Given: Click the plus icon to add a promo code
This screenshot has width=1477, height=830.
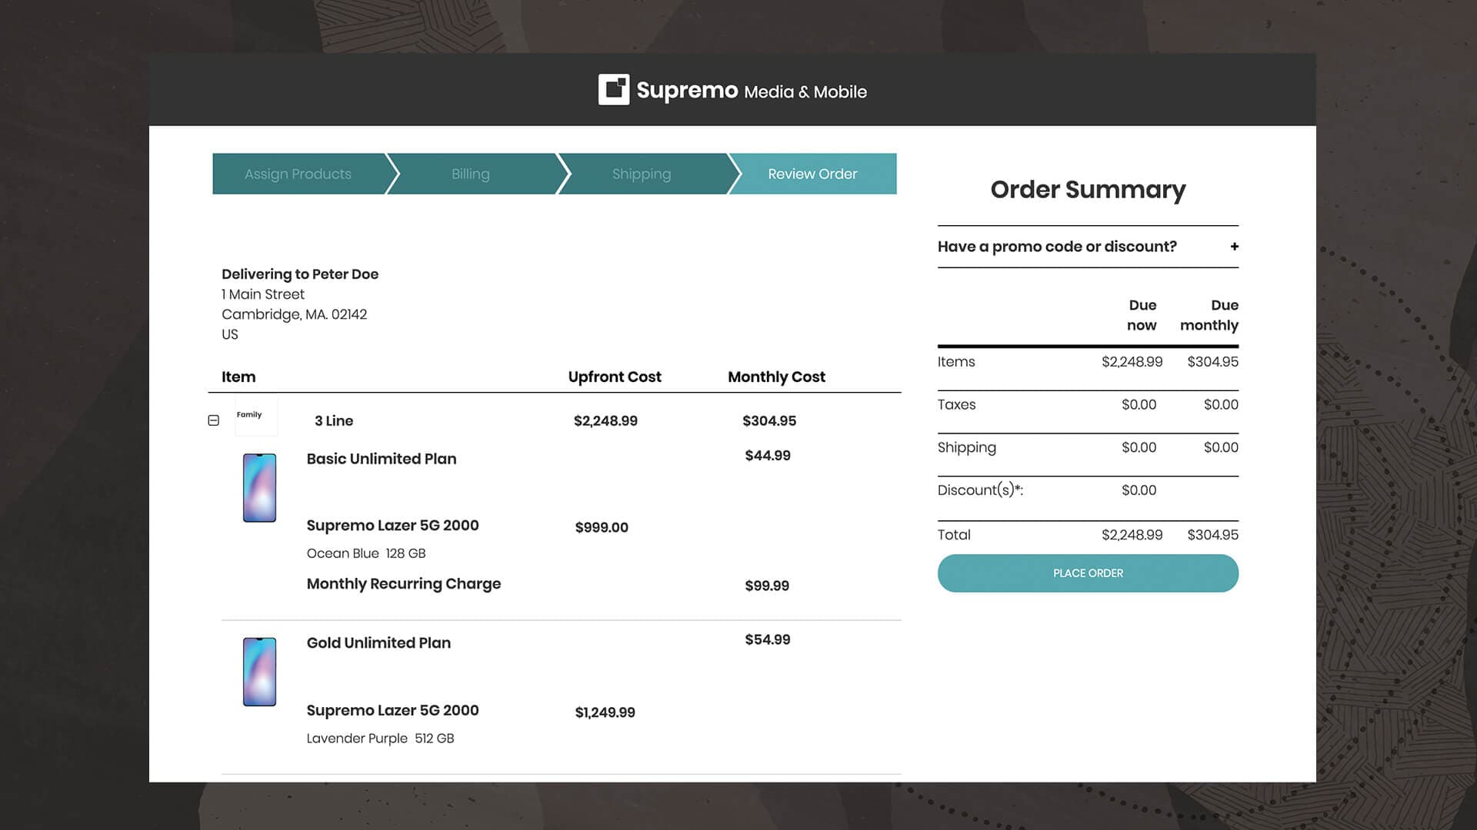Looking at the screenshot, I should click(1234, 246).
